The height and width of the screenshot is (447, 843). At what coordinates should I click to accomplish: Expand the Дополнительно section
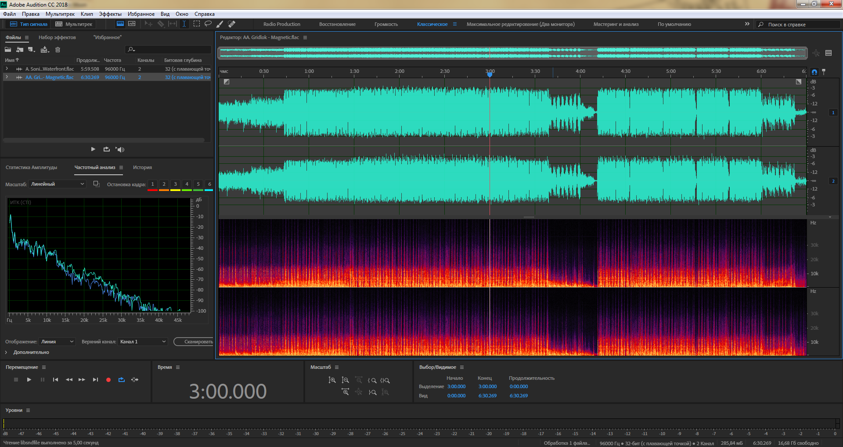pos(6,352)
